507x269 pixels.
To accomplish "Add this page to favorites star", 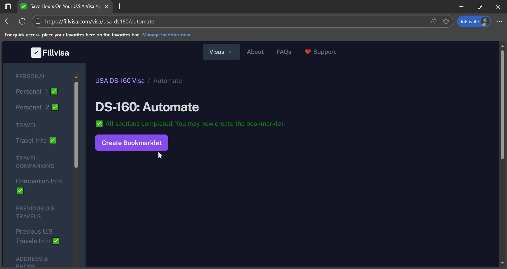I will (446, 21).
